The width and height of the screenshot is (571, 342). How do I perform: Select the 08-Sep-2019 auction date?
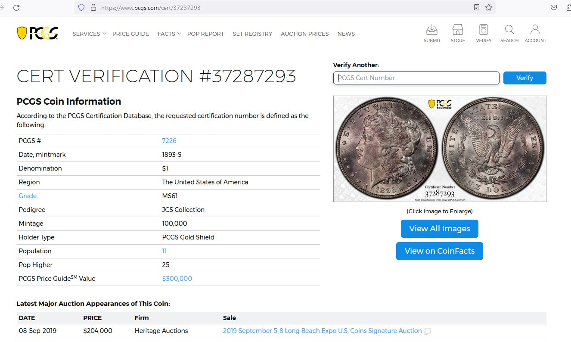(37, 331)
